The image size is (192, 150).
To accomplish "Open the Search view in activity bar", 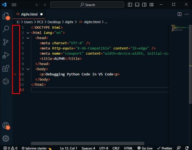I will (x=6, y=29).
